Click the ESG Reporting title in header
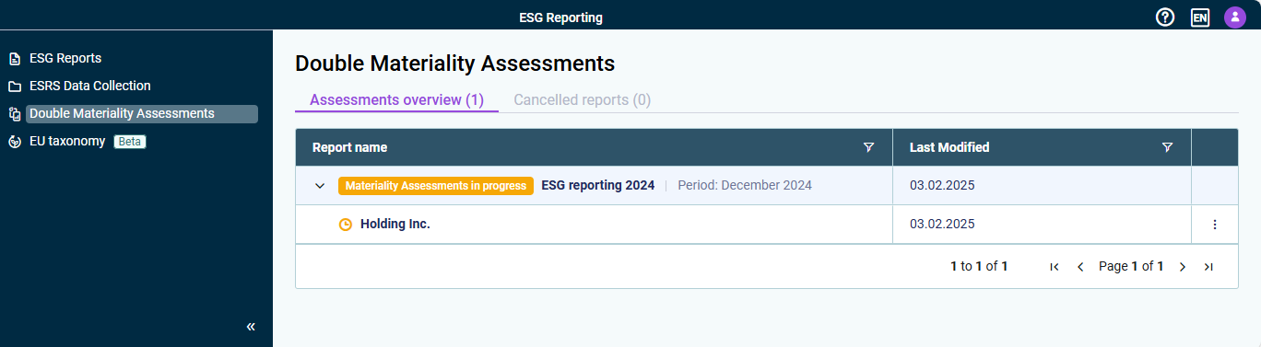 tap(561, 17)
